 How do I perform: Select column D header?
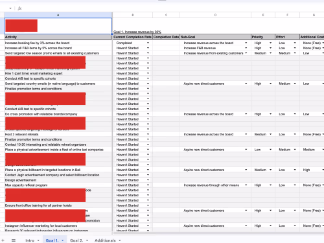pos(215,15)
